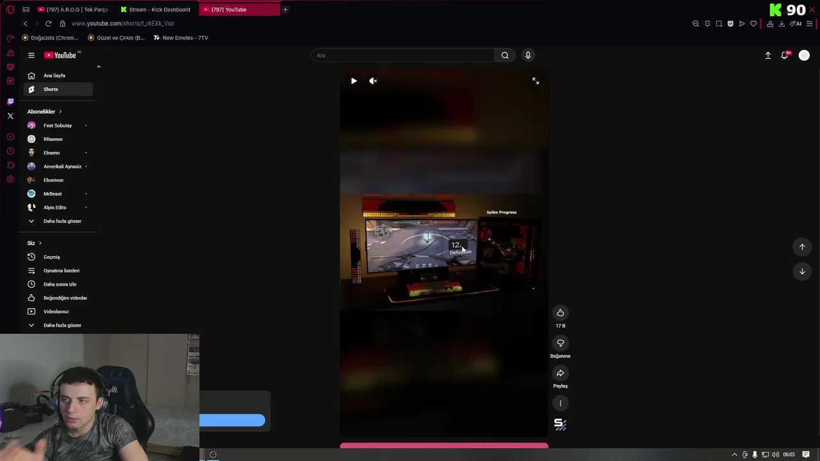Click the YouTube upload arrow icon
Image resolution: width=820 pixels, height=461 pixels.
[x=768, y=55]
